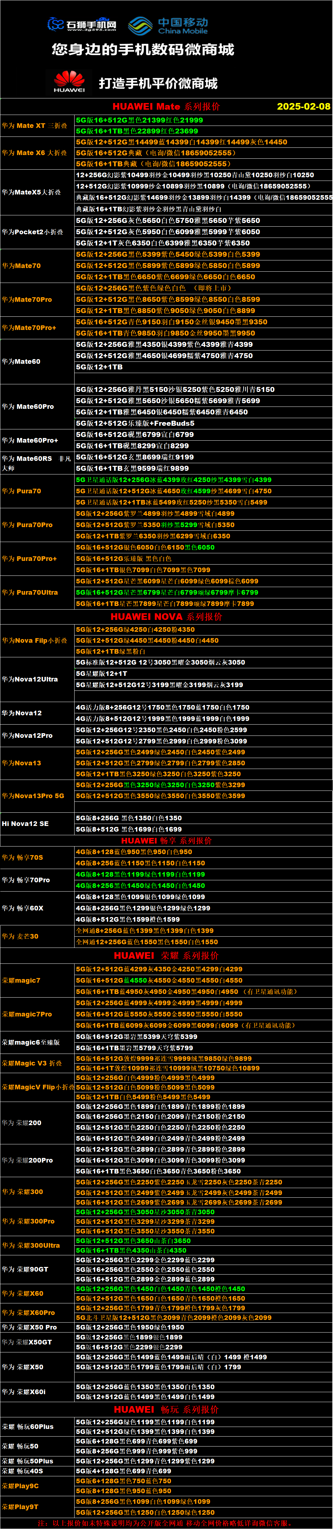Click the 华为 Mate60RS 非凡大师 label

point(36,463)
